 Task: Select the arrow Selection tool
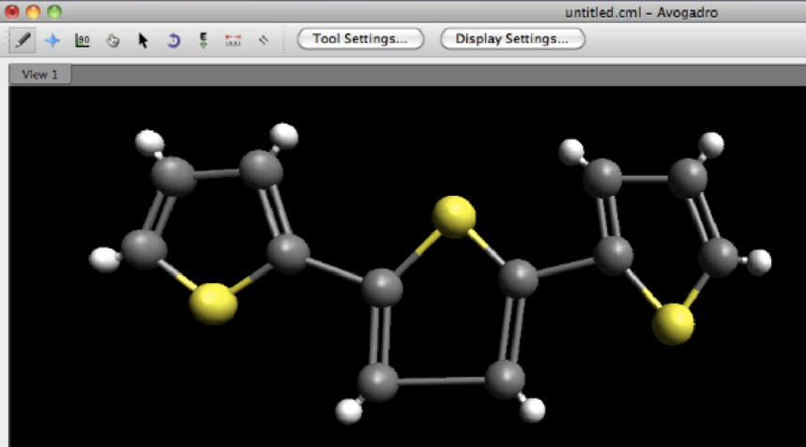[x=143, y=40]
